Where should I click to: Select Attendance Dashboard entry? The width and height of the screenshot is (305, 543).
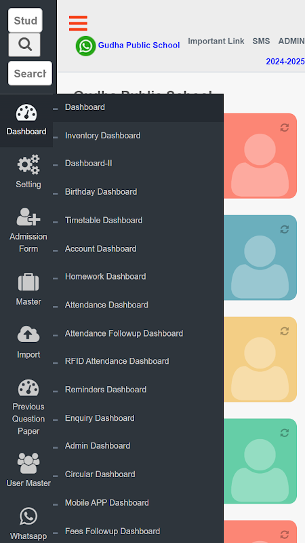click(x=138, y=305)
